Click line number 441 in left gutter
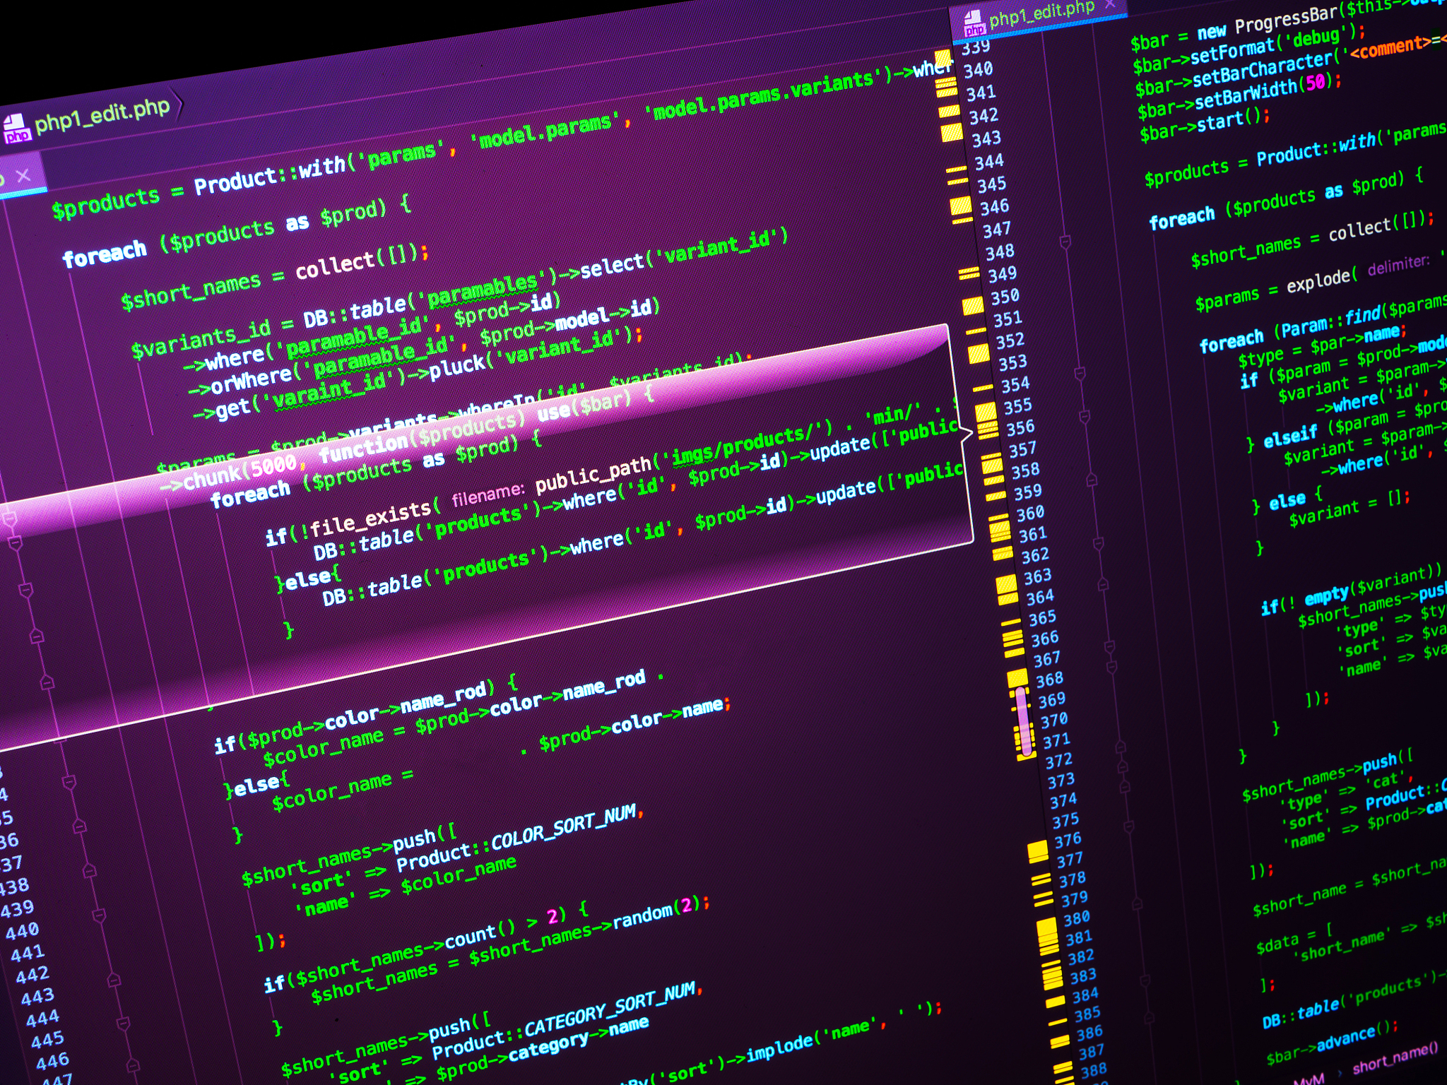Viewport: 1447px width, 1085px height. tap(28, 953)
